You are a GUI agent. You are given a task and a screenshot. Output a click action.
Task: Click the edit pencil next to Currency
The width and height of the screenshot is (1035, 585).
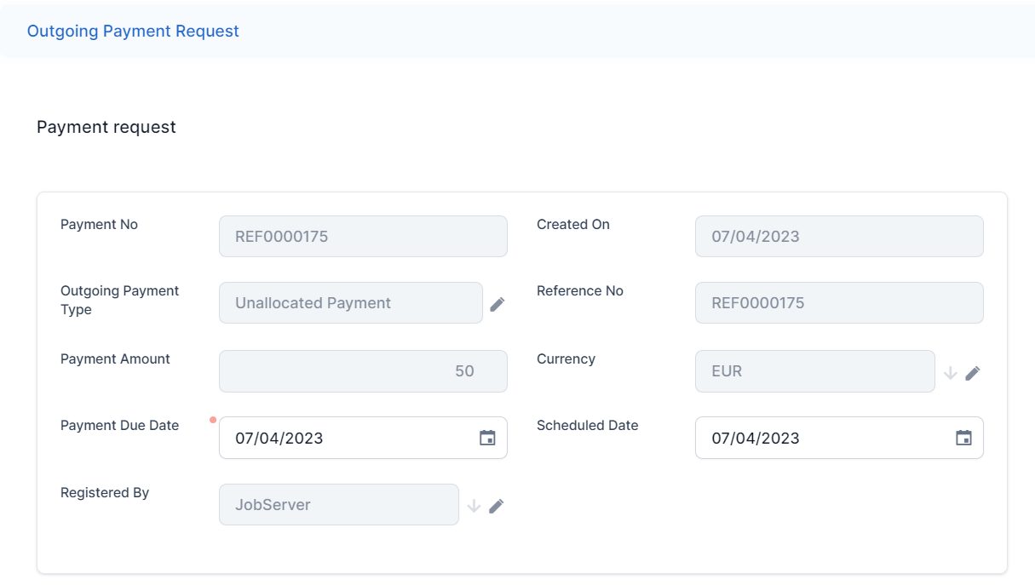(x=973, y=372)
